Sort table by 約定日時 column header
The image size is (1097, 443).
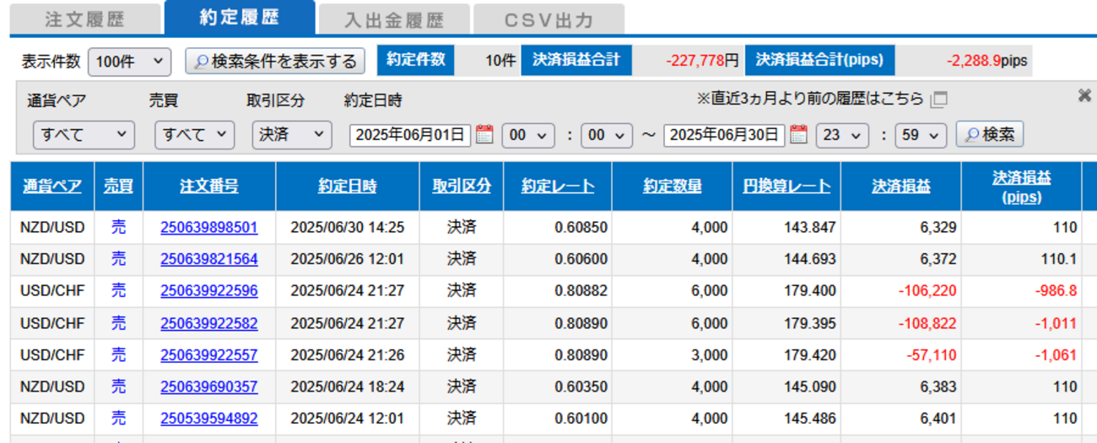[x=347, y=187]
